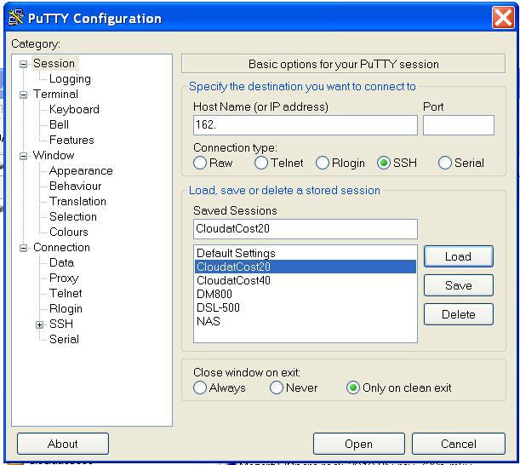Focus the Port input field

[459, 125]
